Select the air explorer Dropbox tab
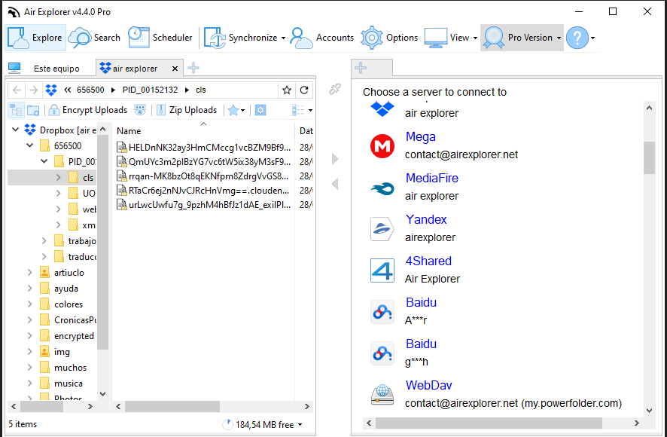The image size is (667, 437). tap(135, 68)
